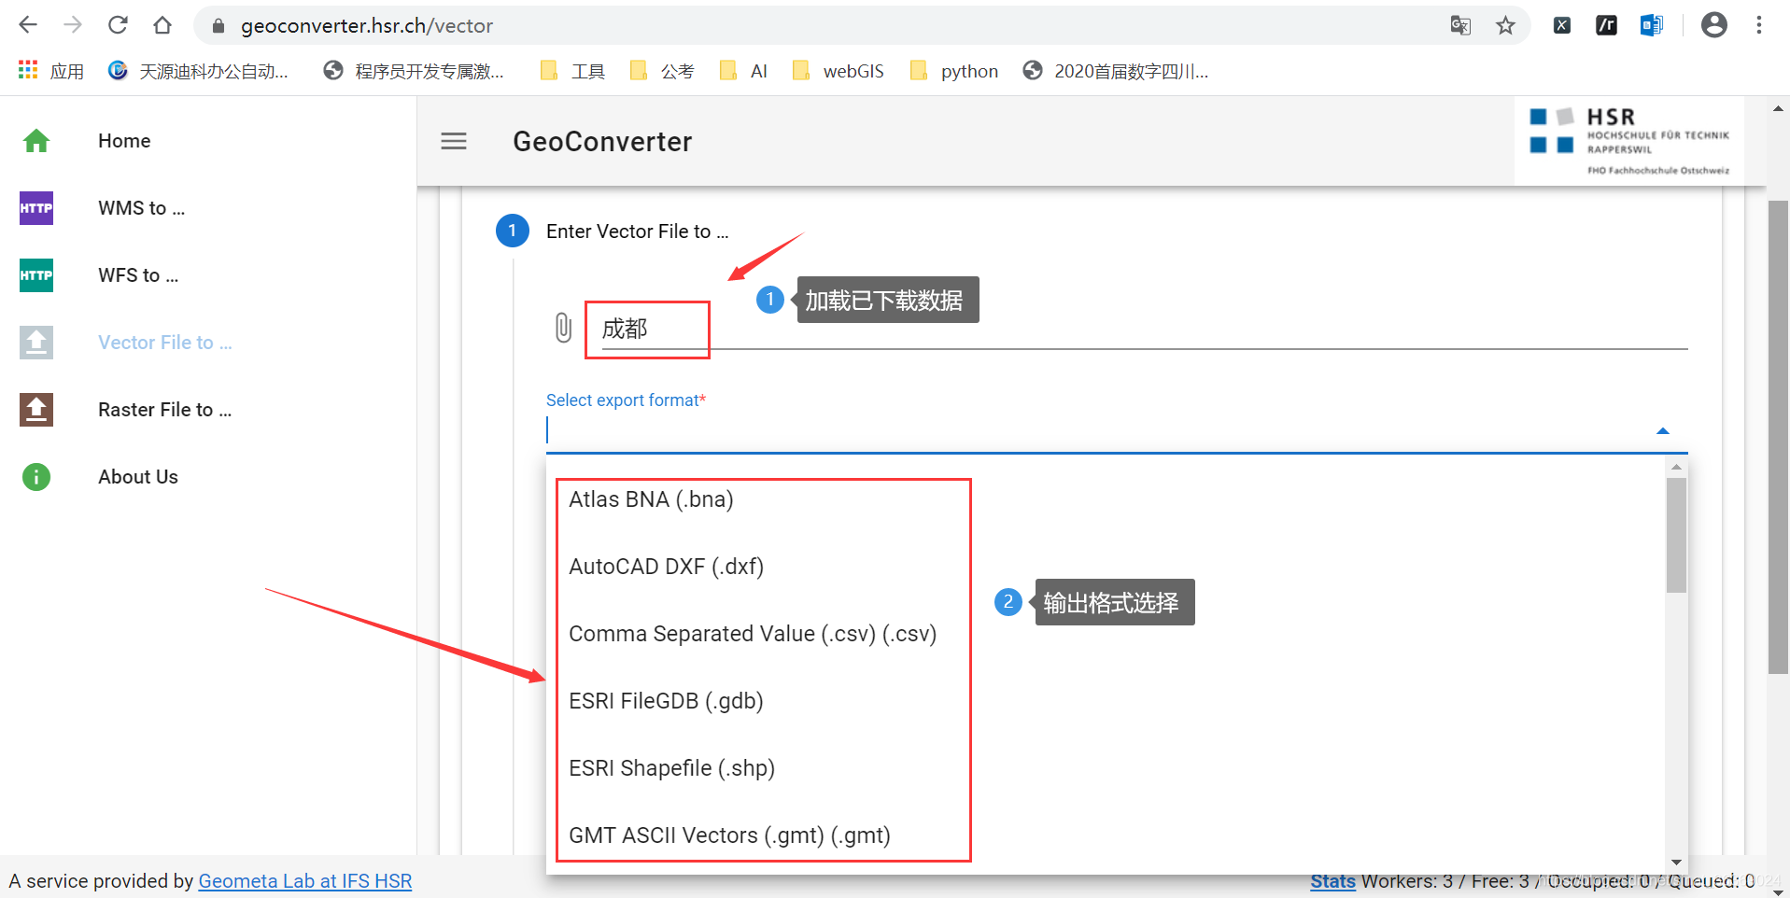Open the 应用 apps shortcut
Viewport: 1790px width, 898px height.
tap(51, 71)
